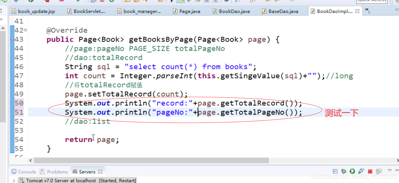
Task: Select the Servers view tab
Action: (x=84, y=171)
